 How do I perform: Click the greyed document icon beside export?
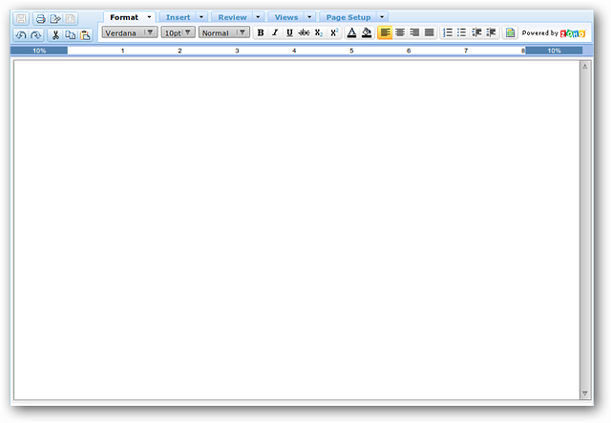(x=70, y=18)
